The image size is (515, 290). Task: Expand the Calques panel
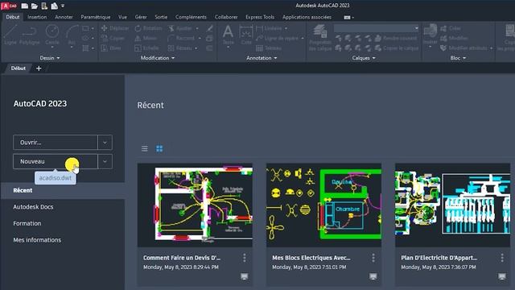pyautogui.click(x=364, y=58)
